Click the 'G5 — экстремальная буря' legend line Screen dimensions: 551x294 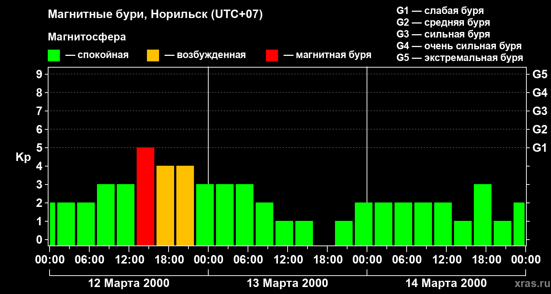coord(460,58)
